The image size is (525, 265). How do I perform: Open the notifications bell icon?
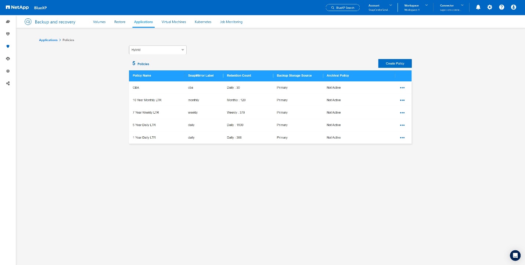point(478,7)
